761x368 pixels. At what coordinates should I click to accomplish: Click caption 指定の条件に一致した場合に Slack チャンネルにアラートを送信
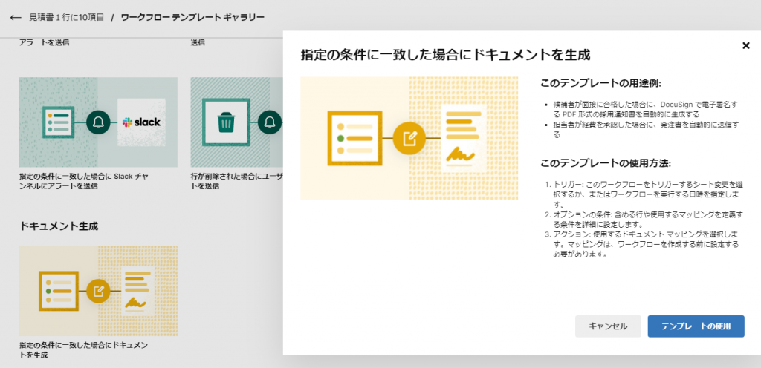[x=83, y=181]
